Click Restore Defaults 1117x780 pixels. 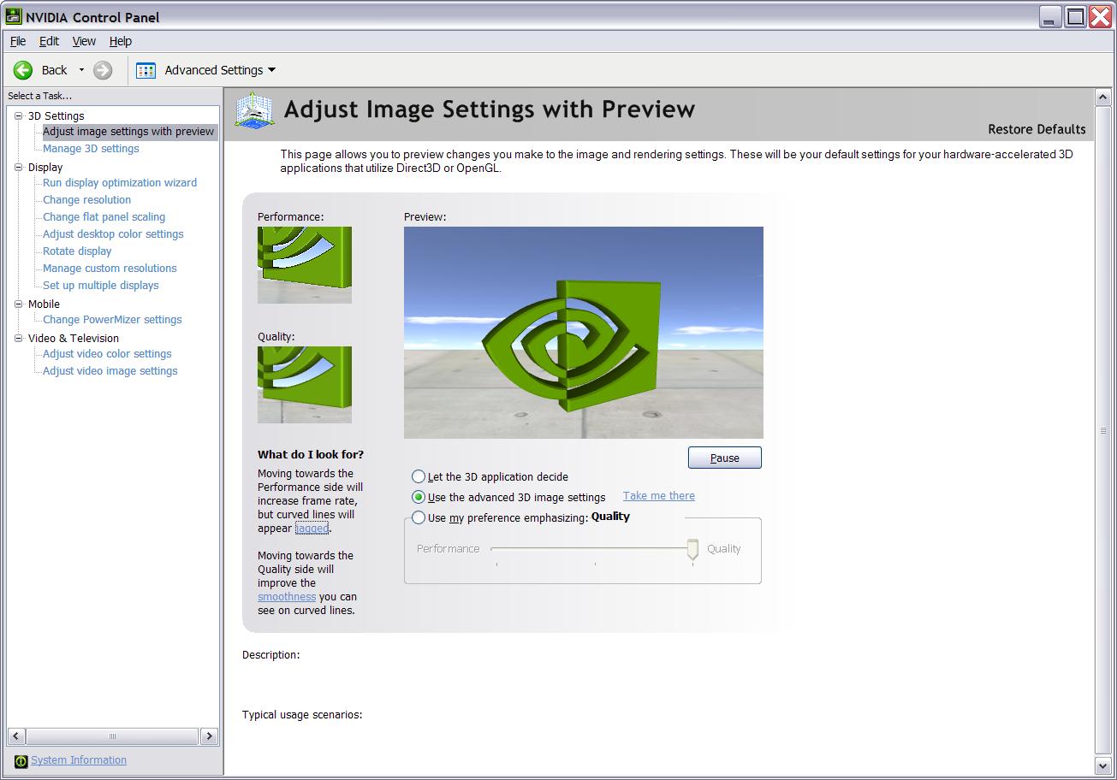[x=1037, y=129]
